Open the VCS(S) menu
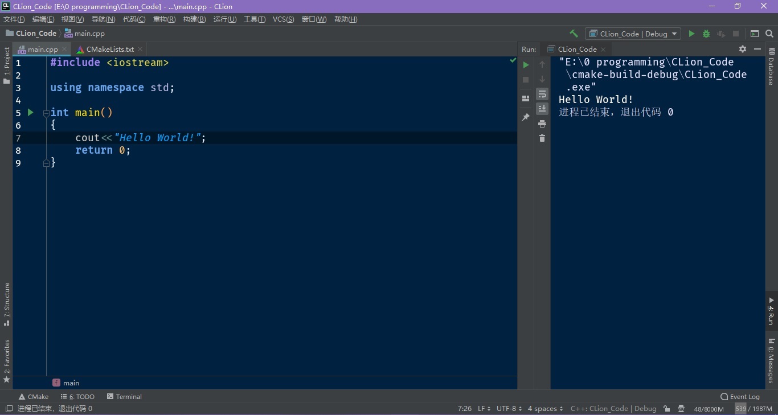 [x=283, y=19]
